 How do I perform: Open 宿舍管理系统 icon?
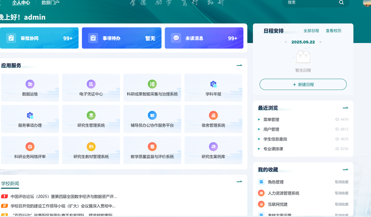[213, 115]
